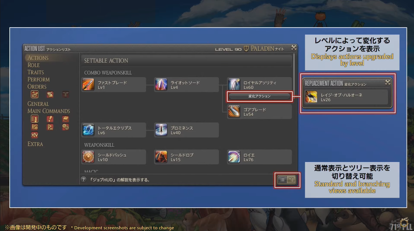The height and width of the screenshot is (231, 414).
Task: Open the Extra category in sidebar
Action: [35, 144]
